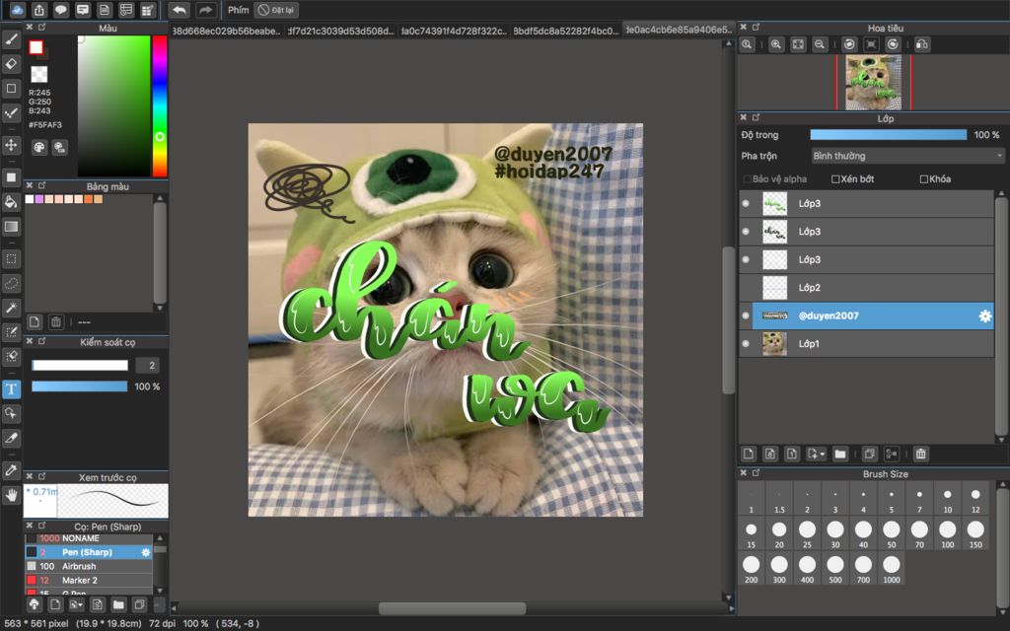Open the add-brush dropdown in brush panel

[x=77, y=604]
